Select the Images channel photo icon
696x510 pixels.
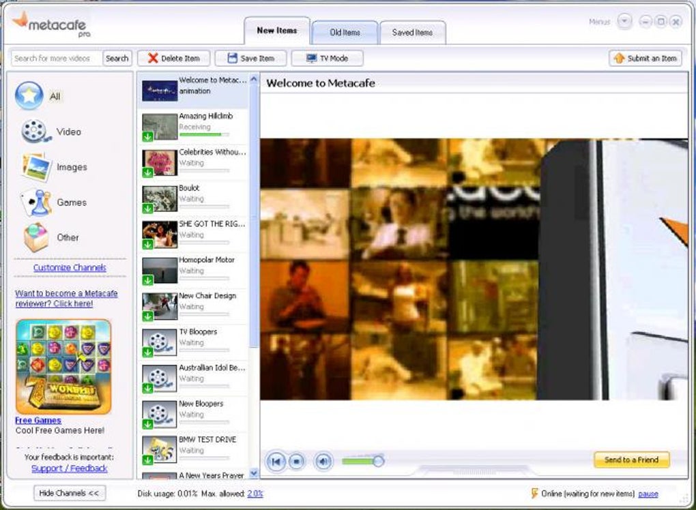[x=35, y=167]
